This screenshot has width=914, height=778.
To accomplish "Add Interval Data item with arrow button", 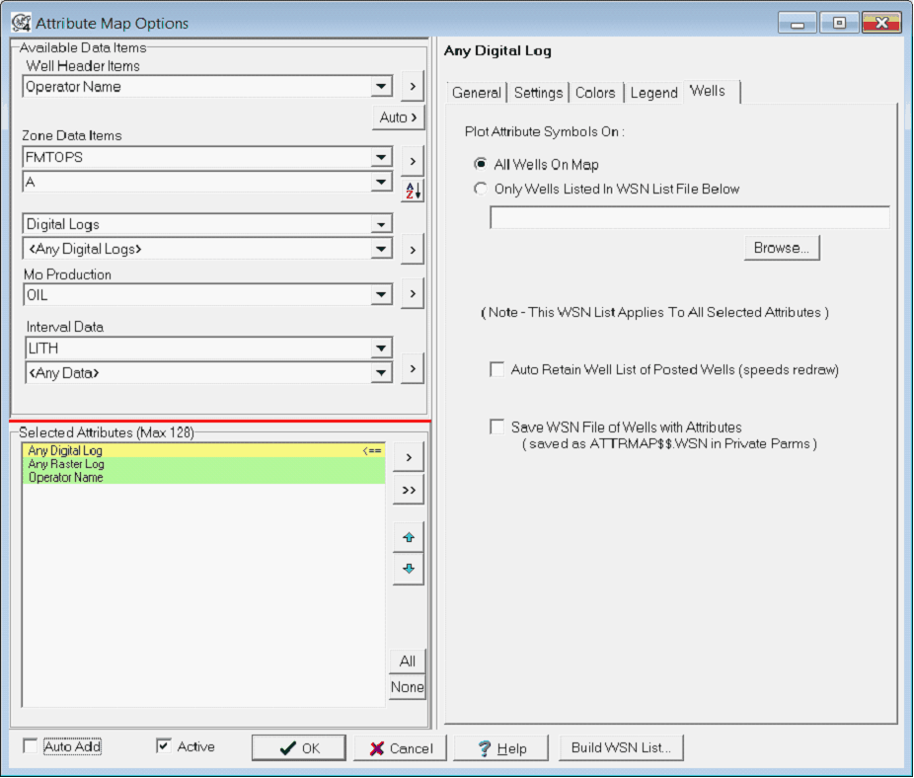I will pyautogui.click(x=412, y=368).
